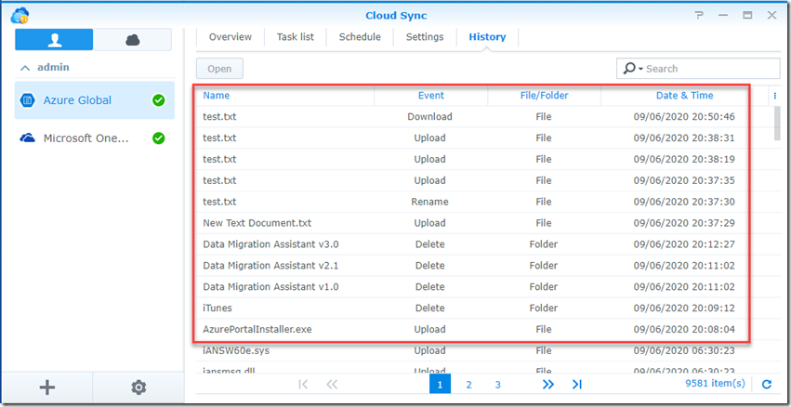Click the 09/06/2020 20:38:31 timestamp
This screenshot has height=407, width=791.
(684, 138)
